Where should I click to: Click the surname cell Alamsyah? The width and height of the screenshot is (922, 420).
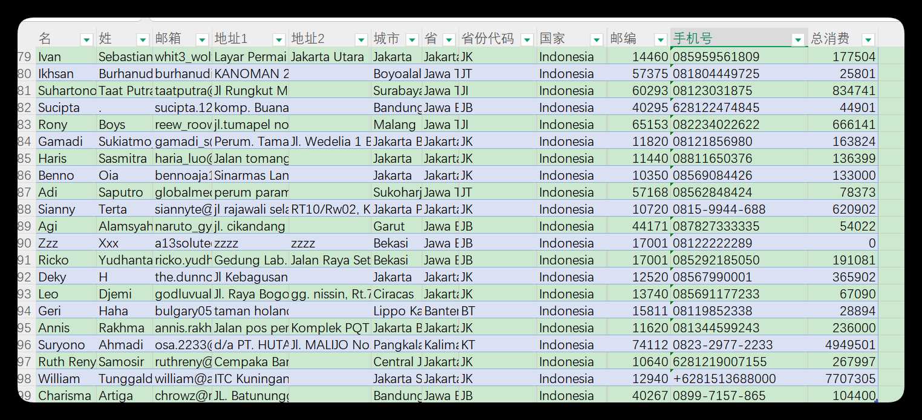125,226
